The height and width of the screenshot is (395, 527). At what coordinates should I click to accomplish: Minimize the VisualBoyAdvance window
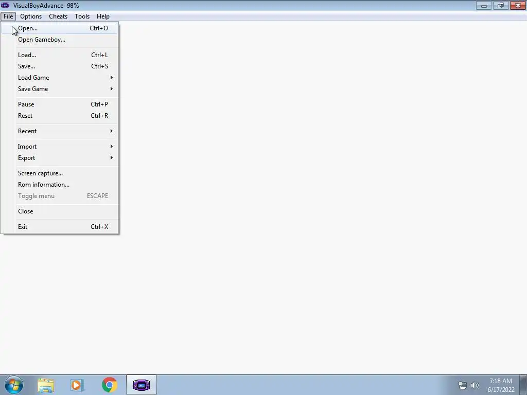tap(484, 5)
